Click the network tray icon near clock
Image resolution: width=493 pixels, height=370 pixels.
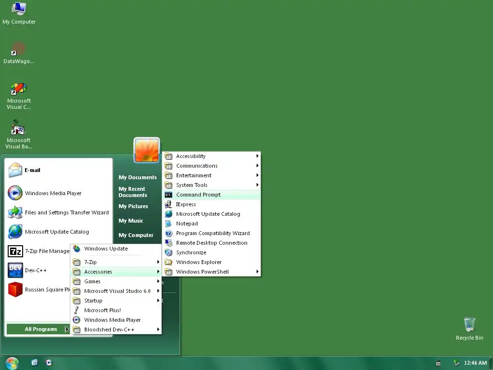click(x=456, y=363)
